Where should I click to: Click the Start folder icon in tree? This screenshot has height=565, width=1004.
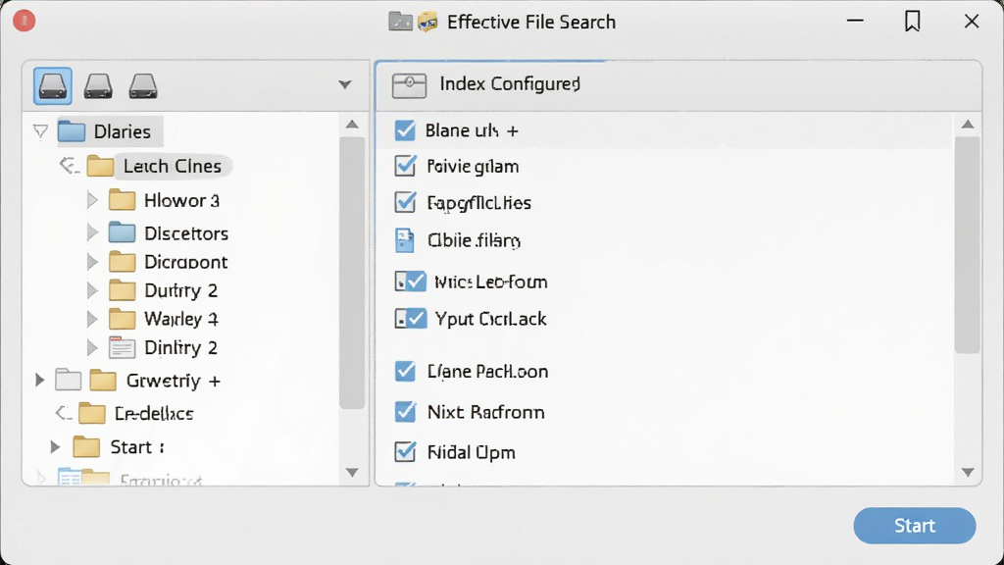(86, 446)
